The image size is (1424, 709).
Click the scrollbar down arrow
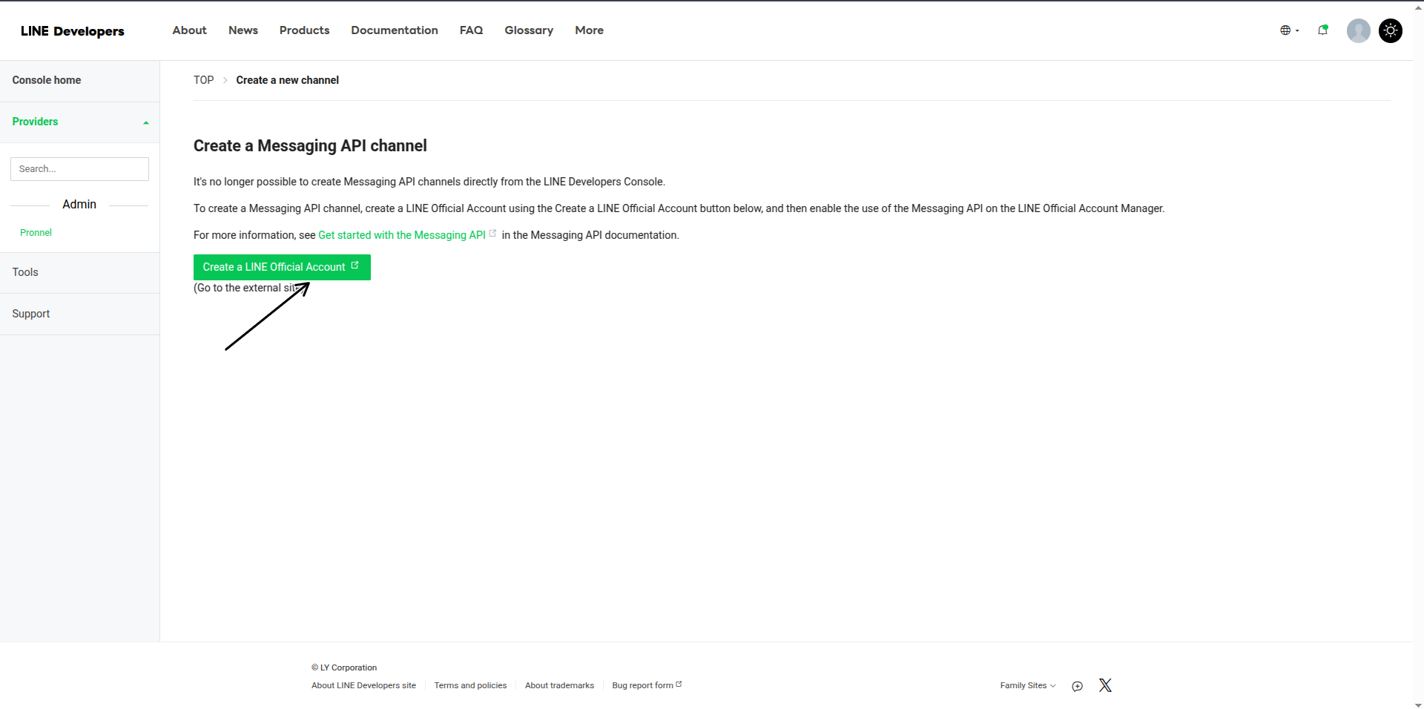click(x=1418, y=705)
